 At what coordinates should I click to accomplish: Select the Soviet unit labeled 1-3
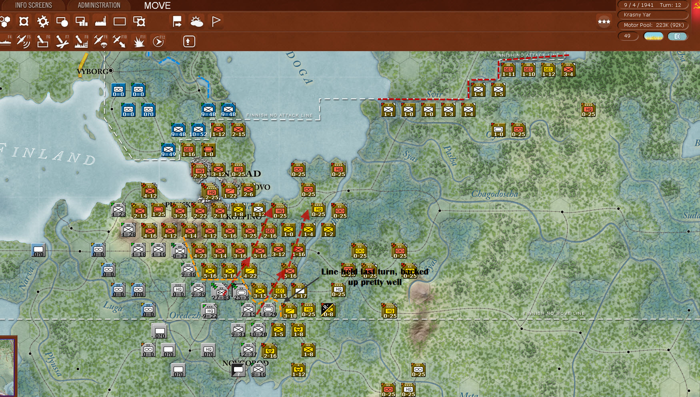[448, 110]
